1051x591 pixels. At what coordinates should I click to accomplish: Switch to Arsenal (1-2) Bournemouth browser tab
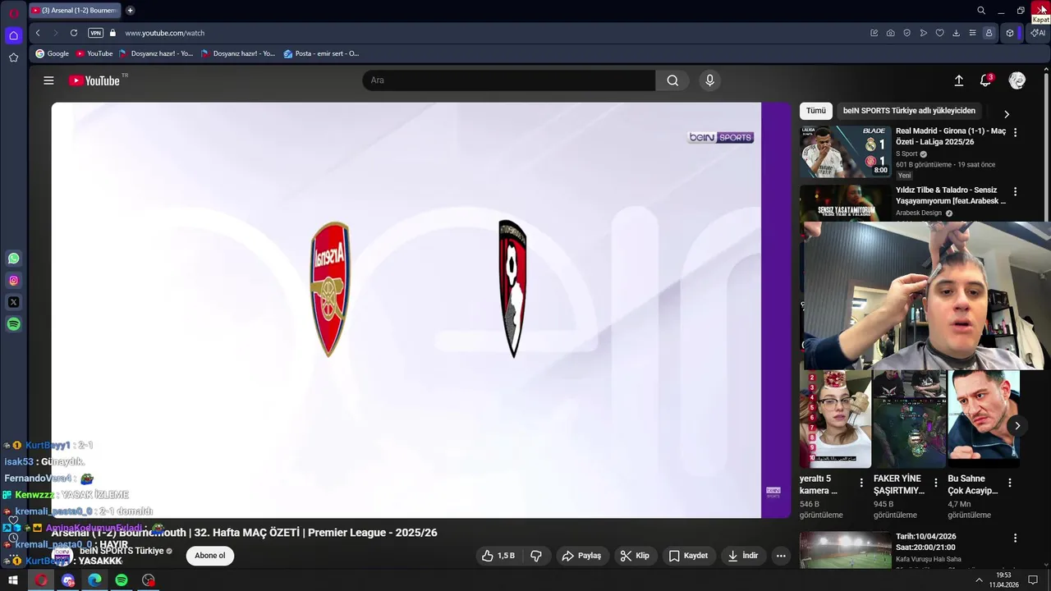click(x=74, y=11)
